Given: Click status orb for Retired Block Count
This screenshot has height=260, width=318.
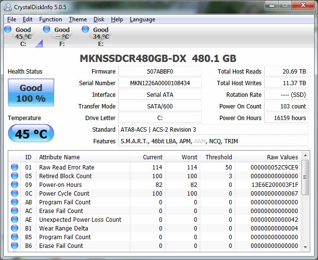Looking at the screenshot, I should pos(15,176).
